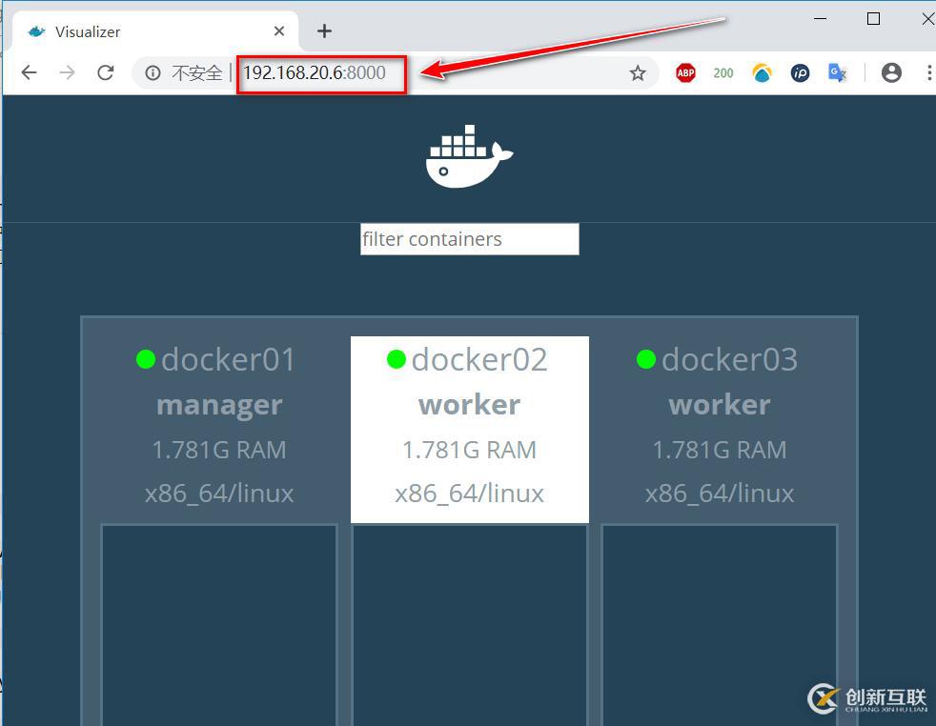Click the Docker whale logo

pyautogui.click(x=469, y=156)
